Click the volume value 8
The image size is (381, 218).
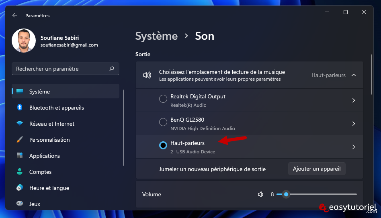tap(272, 194)
